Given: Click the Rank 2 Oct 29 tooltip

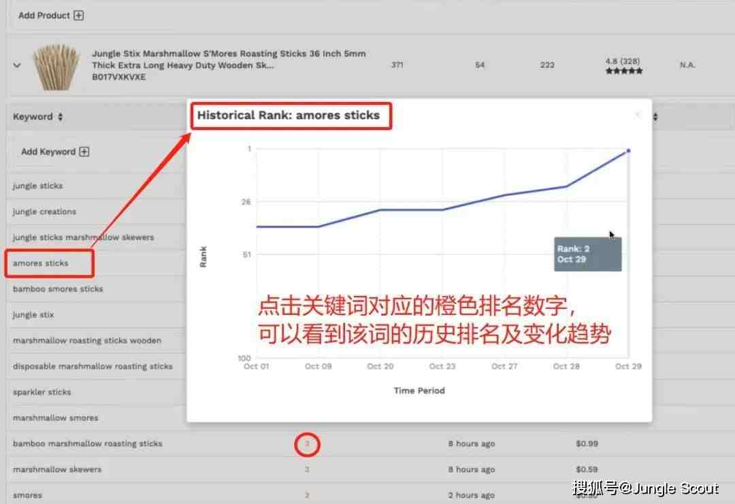Looking at the screenshot, I should click(588, 254).
